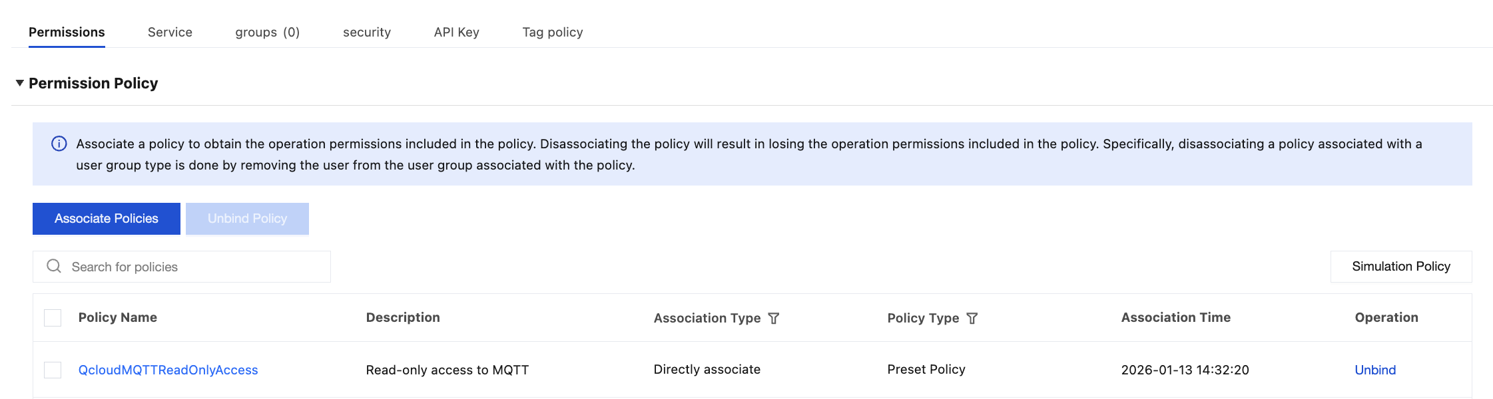The height and width of the screenshot is (399, 1493).
Task: Click the Associate Policies button
Action: (x=107, y=219)
